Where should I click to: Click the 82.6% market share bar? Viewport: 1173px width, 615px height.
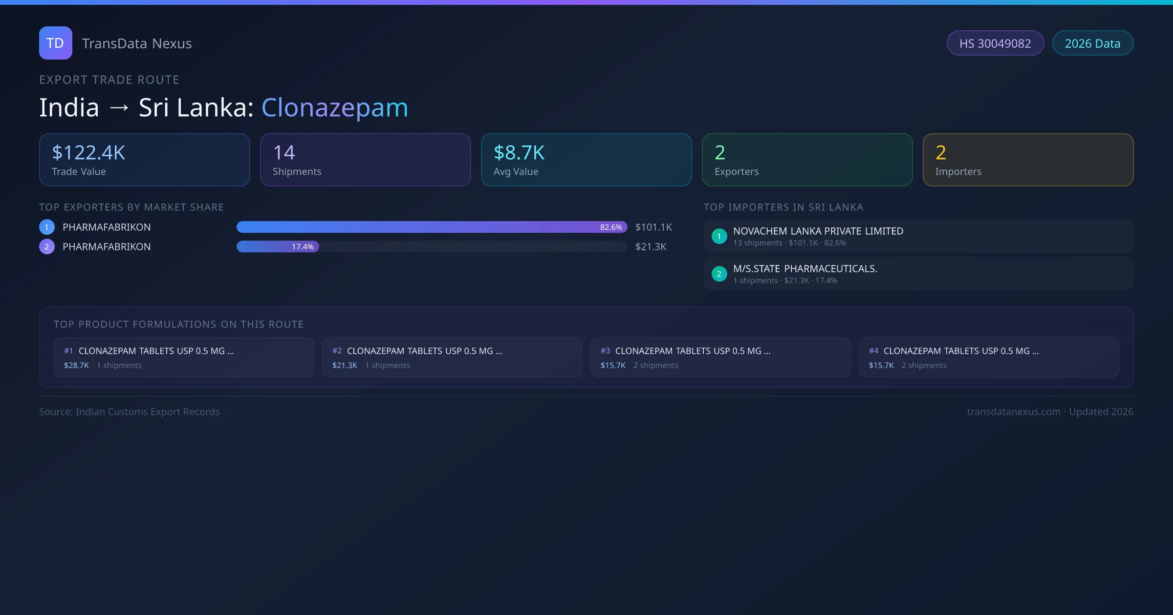[431, 227]
